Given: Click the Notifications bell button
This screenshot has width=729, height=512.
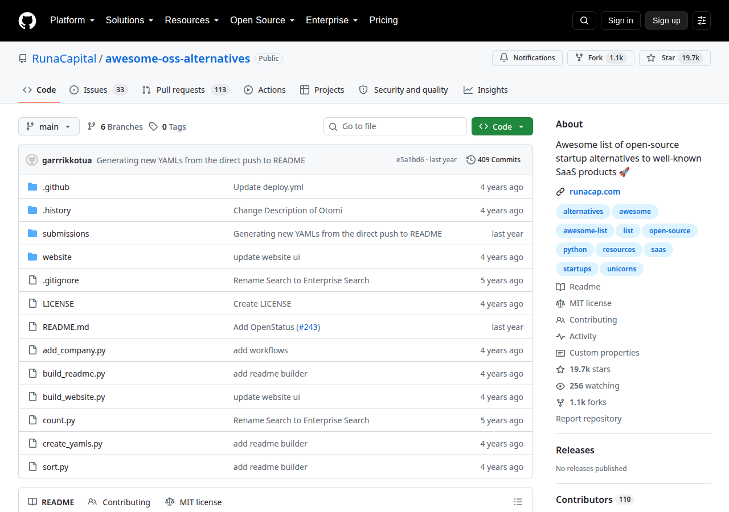Looking at the screenshot, I should click(527, 58).
